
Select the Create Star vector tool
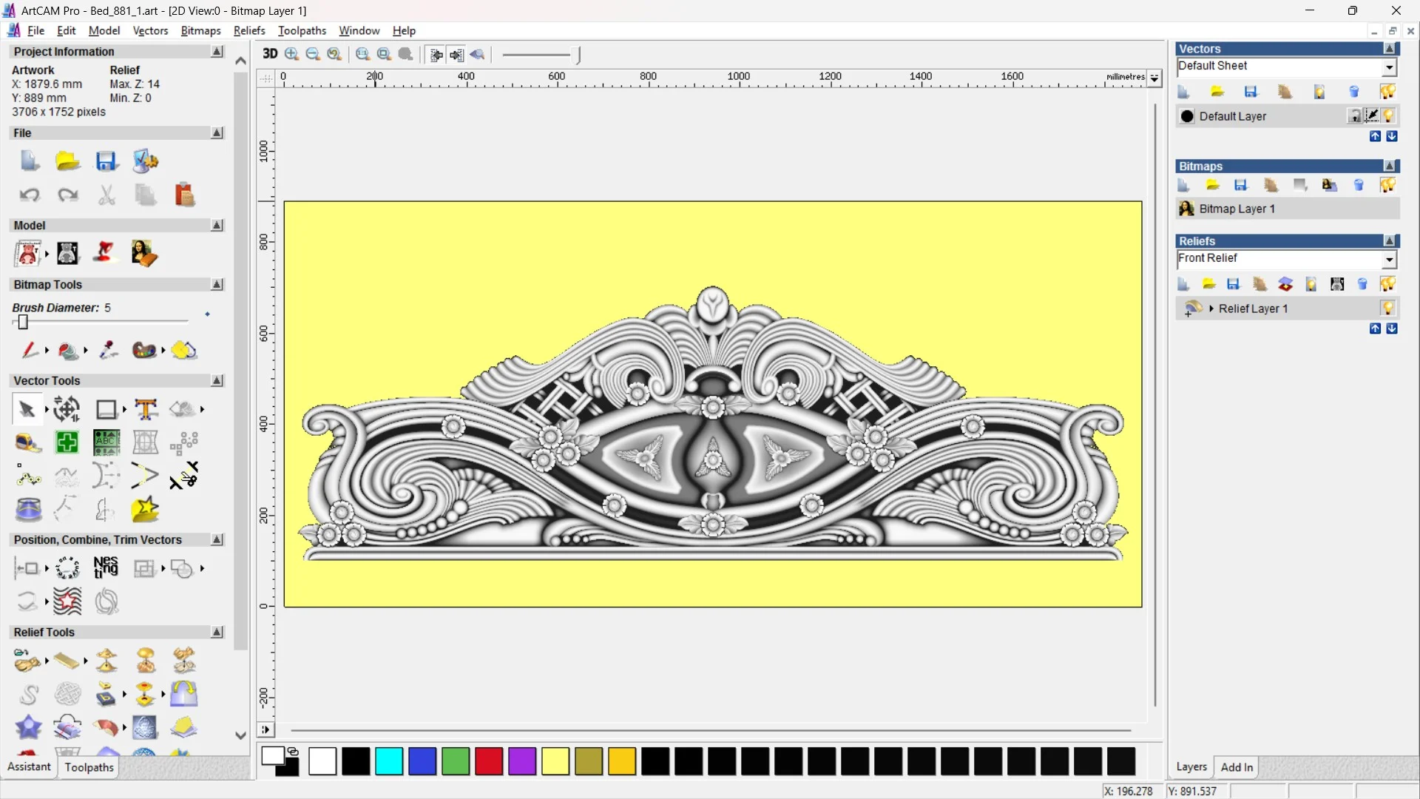pos(145,510)
